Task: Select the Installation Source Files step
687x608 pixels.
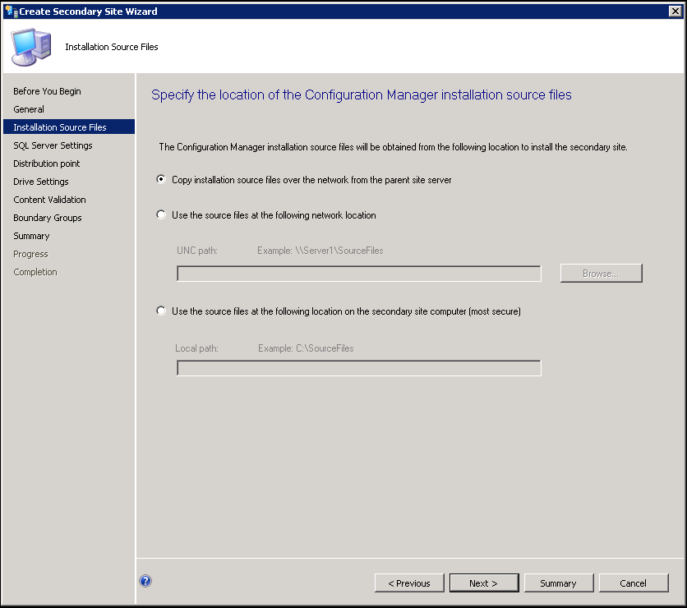Action: tap(69, 127)
